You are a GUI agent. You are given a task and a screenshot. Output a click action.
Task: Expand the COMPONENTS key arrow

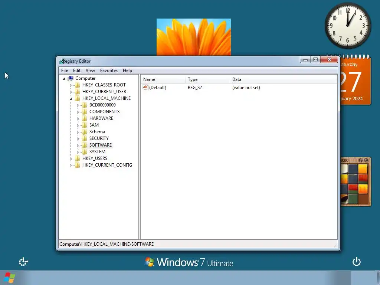[78, 112]
